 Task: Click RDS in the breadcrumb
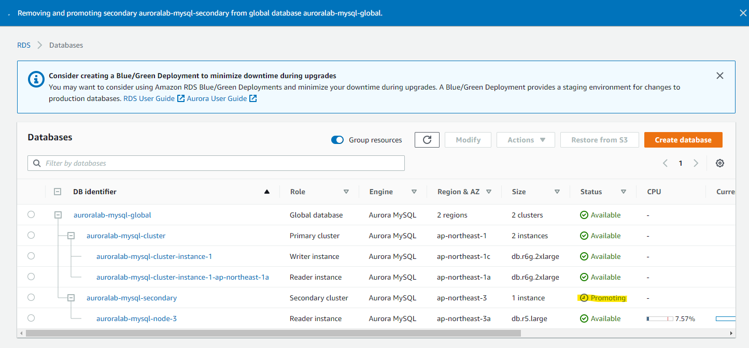[x=24, y=45]
